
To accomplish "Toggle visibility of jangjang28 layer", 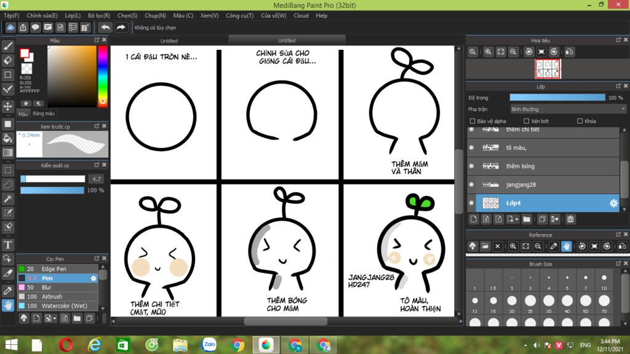I will pyautogui.click(x=472, y=184).
